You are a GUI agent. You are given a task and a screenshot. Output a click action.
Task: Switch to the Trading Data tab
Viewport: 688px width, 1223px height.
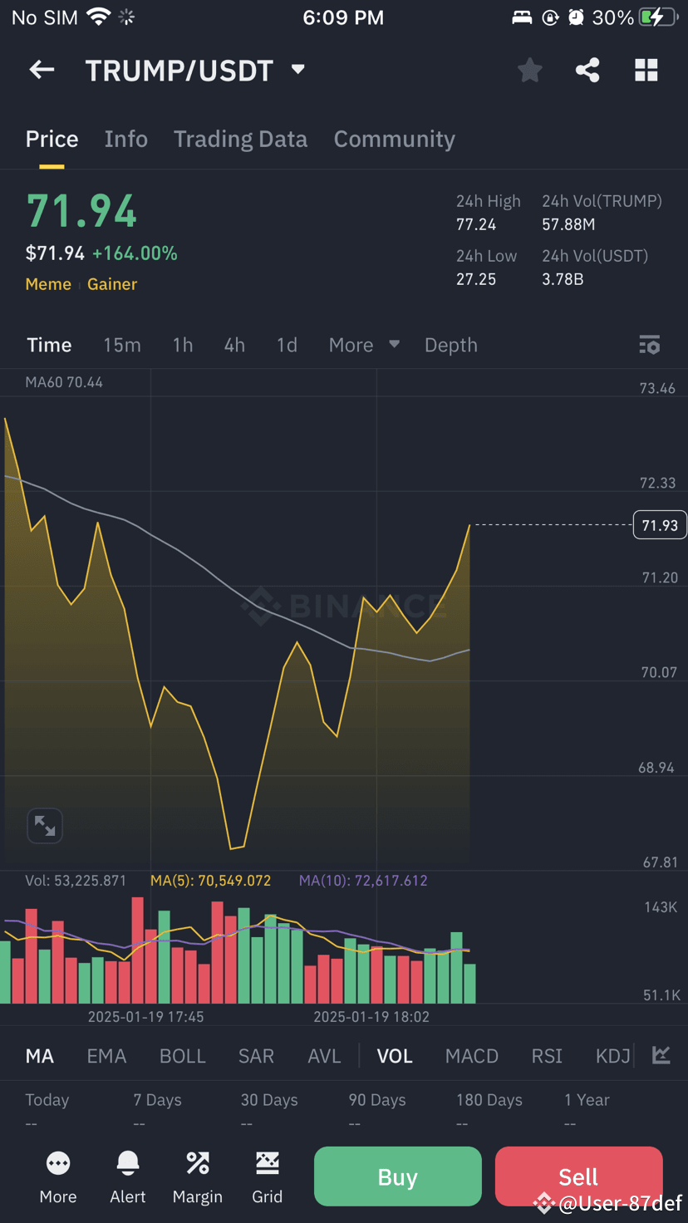pyautogui.click(x=240, y=139)
